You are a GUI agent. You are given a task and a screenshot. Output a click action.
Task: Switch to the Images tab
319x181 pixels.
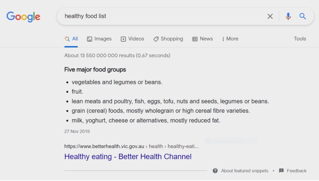pos(99,39)
